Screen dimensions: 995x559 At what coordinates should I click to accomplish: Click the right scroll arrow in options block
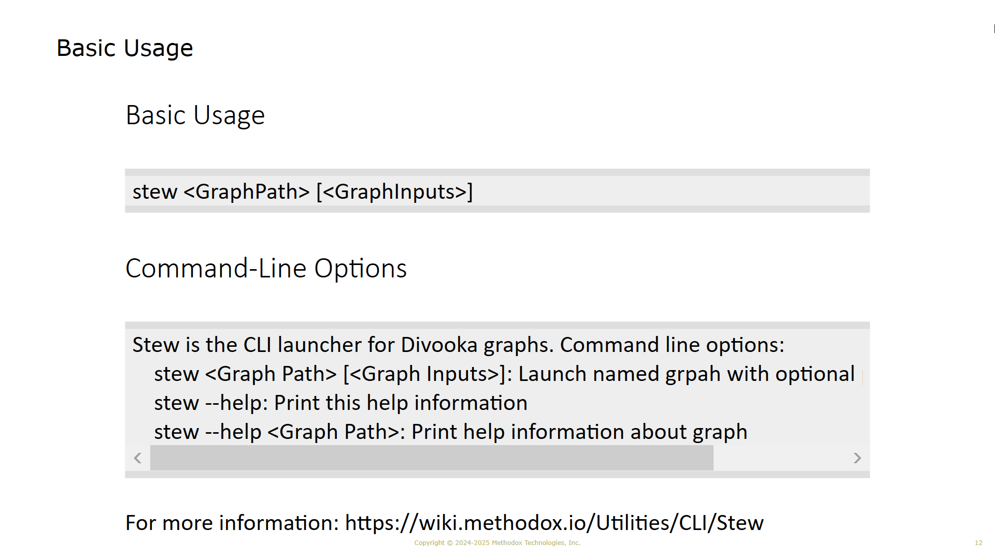coord(857,458)
